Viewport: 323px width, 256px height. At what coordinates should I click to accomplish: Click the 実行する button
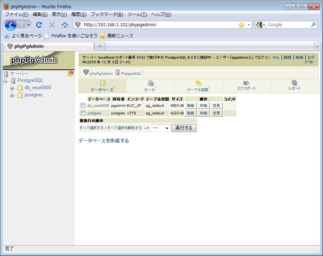(184, 128)
